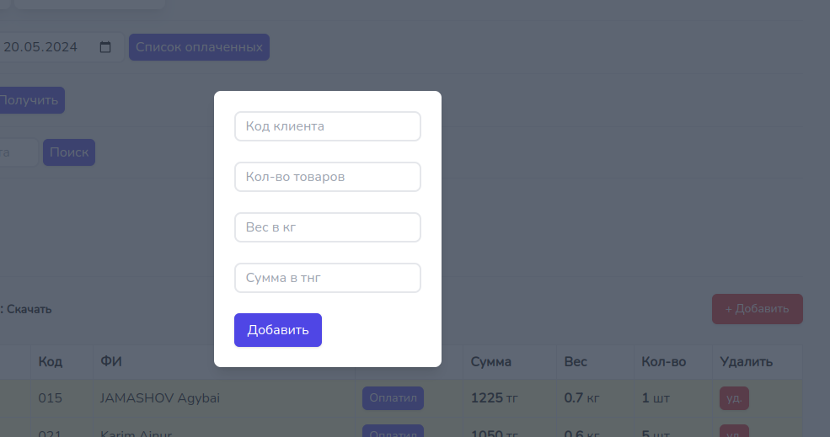Click the Вес column header

(576, 362)
